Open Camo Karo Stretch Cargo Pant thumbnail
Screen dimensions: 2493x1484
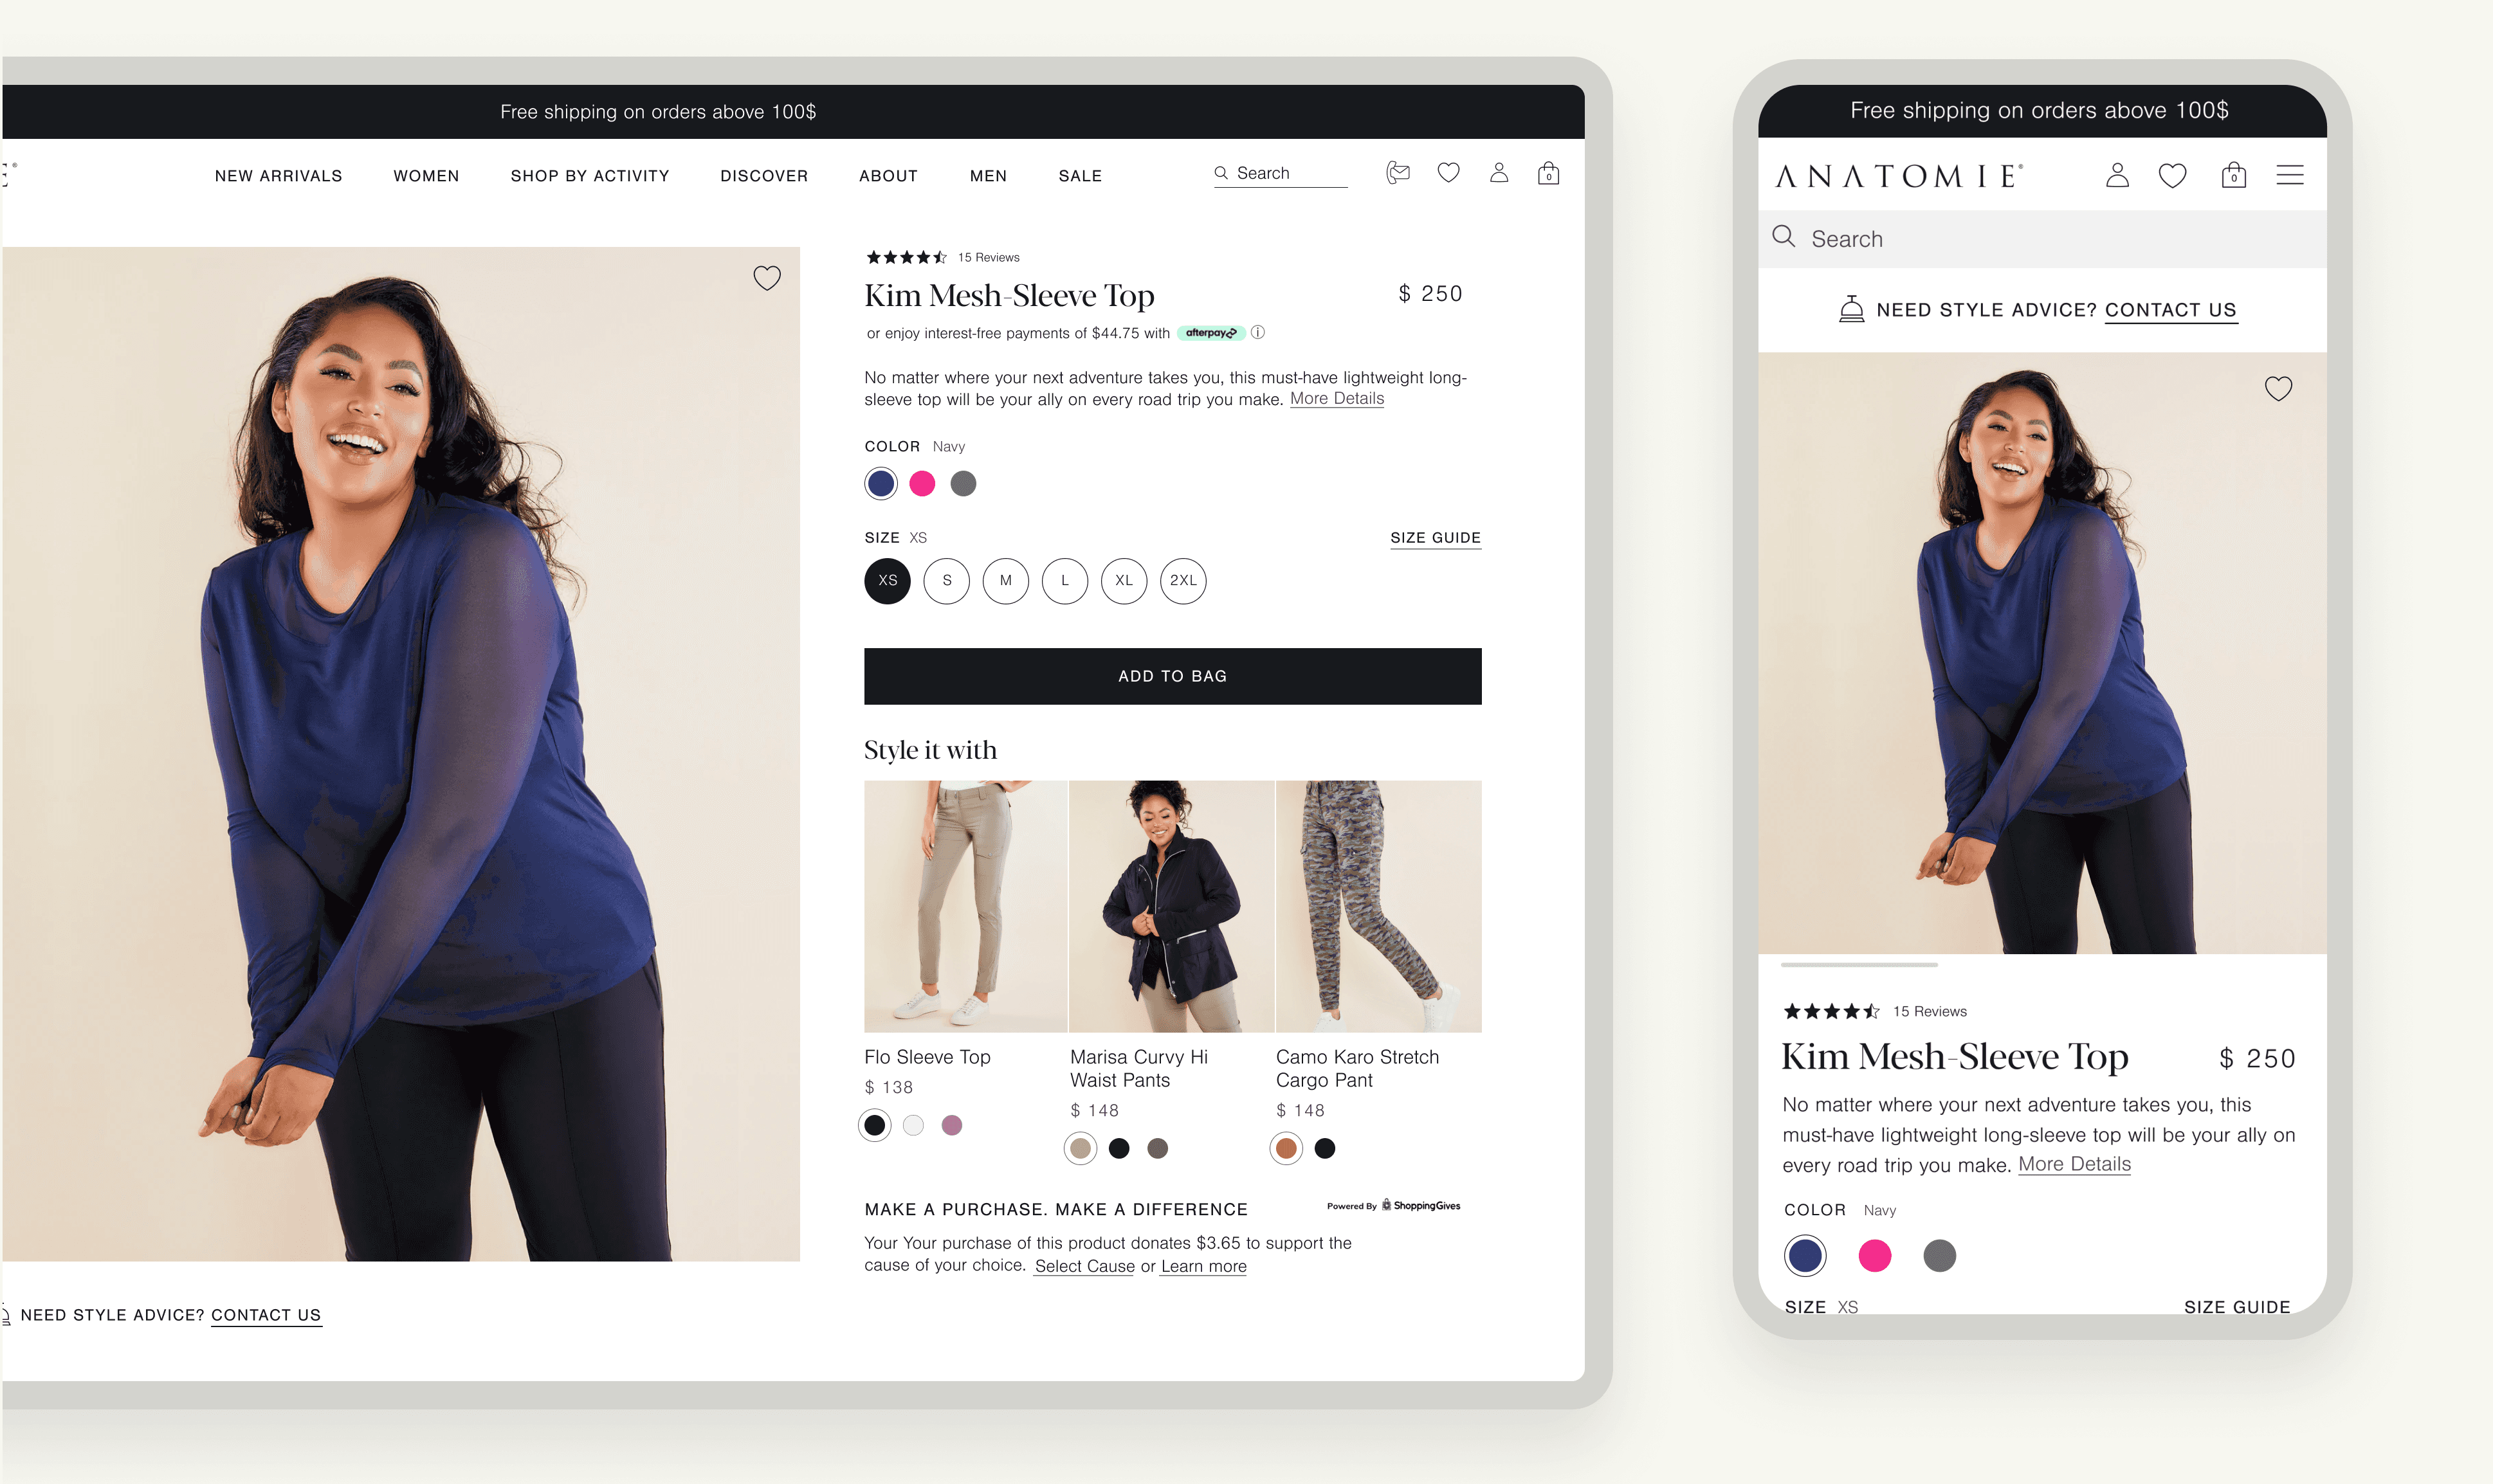click(1378, 906)
